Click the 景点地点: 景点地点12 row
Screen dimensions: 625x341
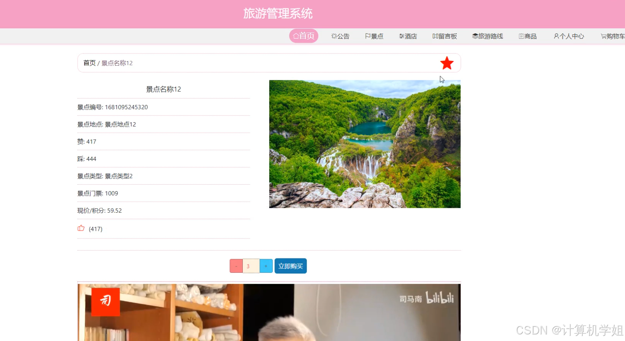point(164,125)
